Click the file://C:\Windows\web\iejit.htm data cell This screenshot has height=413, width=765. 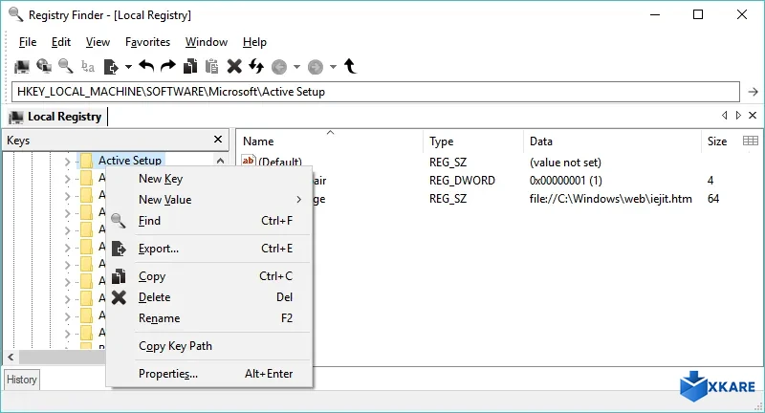pyautogui.click(x=610, y=199)
